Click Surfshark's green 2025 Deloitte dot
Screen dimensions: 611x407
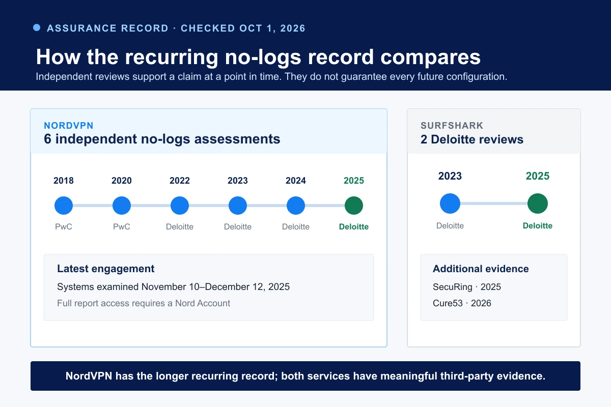coord(538,203)
